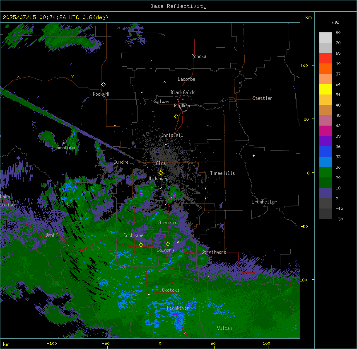Click the Lacombe city label
Screen dimensions: 357x349
[186, 79]
